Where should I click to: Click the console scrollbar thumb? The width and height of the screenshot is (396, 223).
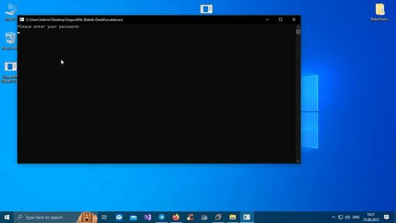(298, 32)
